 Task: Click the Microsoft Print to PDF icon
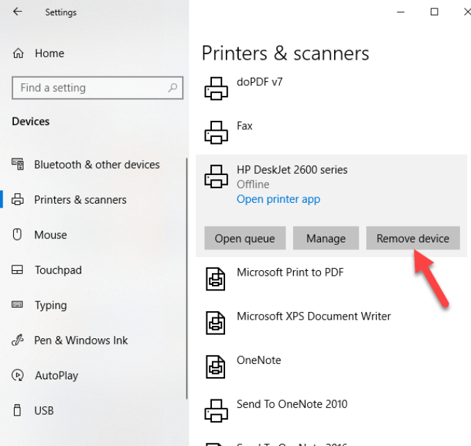[215, 279]
